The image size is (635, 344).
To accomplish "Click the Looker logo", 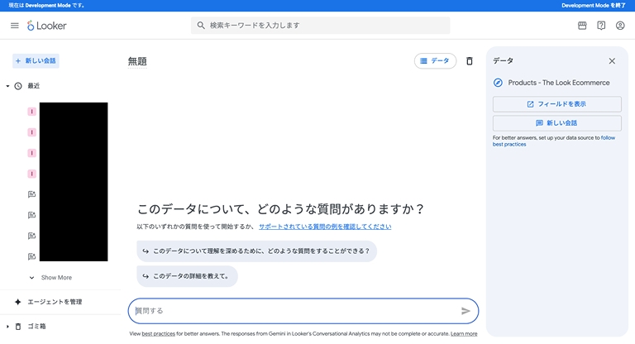I will point(46,26).
